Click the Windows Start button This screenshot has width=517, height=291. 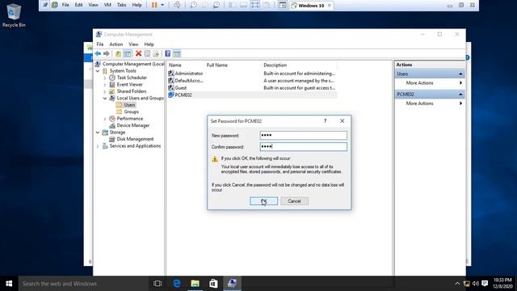pos(9,284)
